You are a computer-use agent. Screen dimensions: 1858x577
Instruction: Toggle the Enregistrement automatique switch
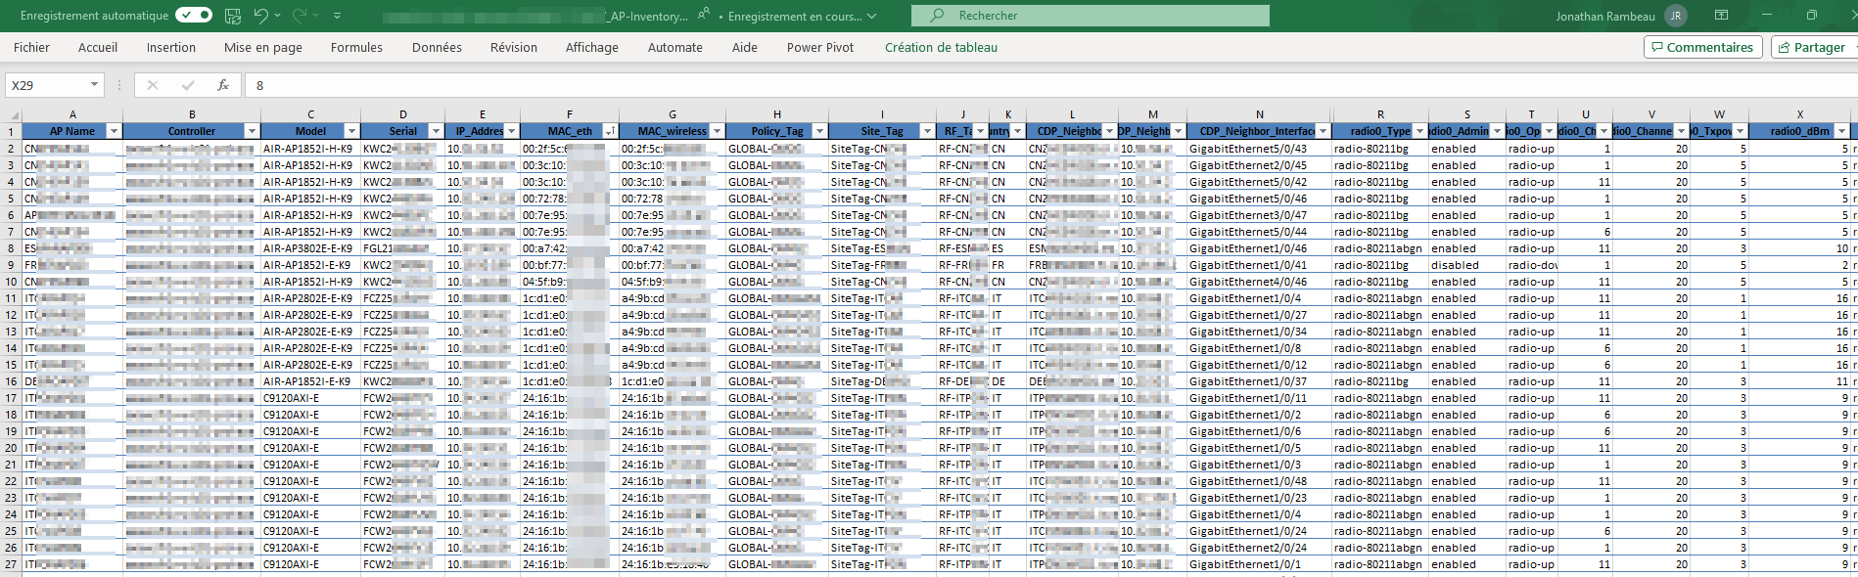tap(194, 16)
